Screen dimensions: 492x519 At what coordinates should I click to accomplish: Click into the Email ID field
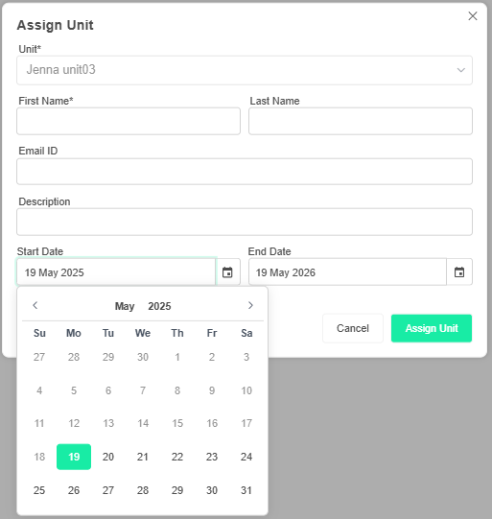245,172
